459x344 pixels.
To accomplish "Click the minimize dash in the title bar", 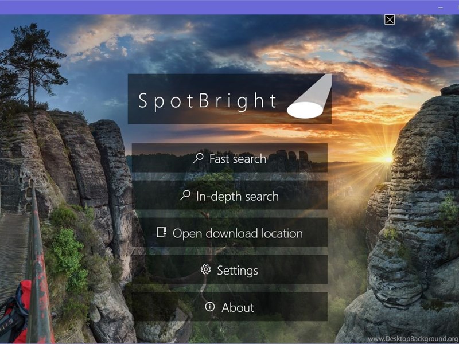I will pyautogui.click(x=441, y=7).
